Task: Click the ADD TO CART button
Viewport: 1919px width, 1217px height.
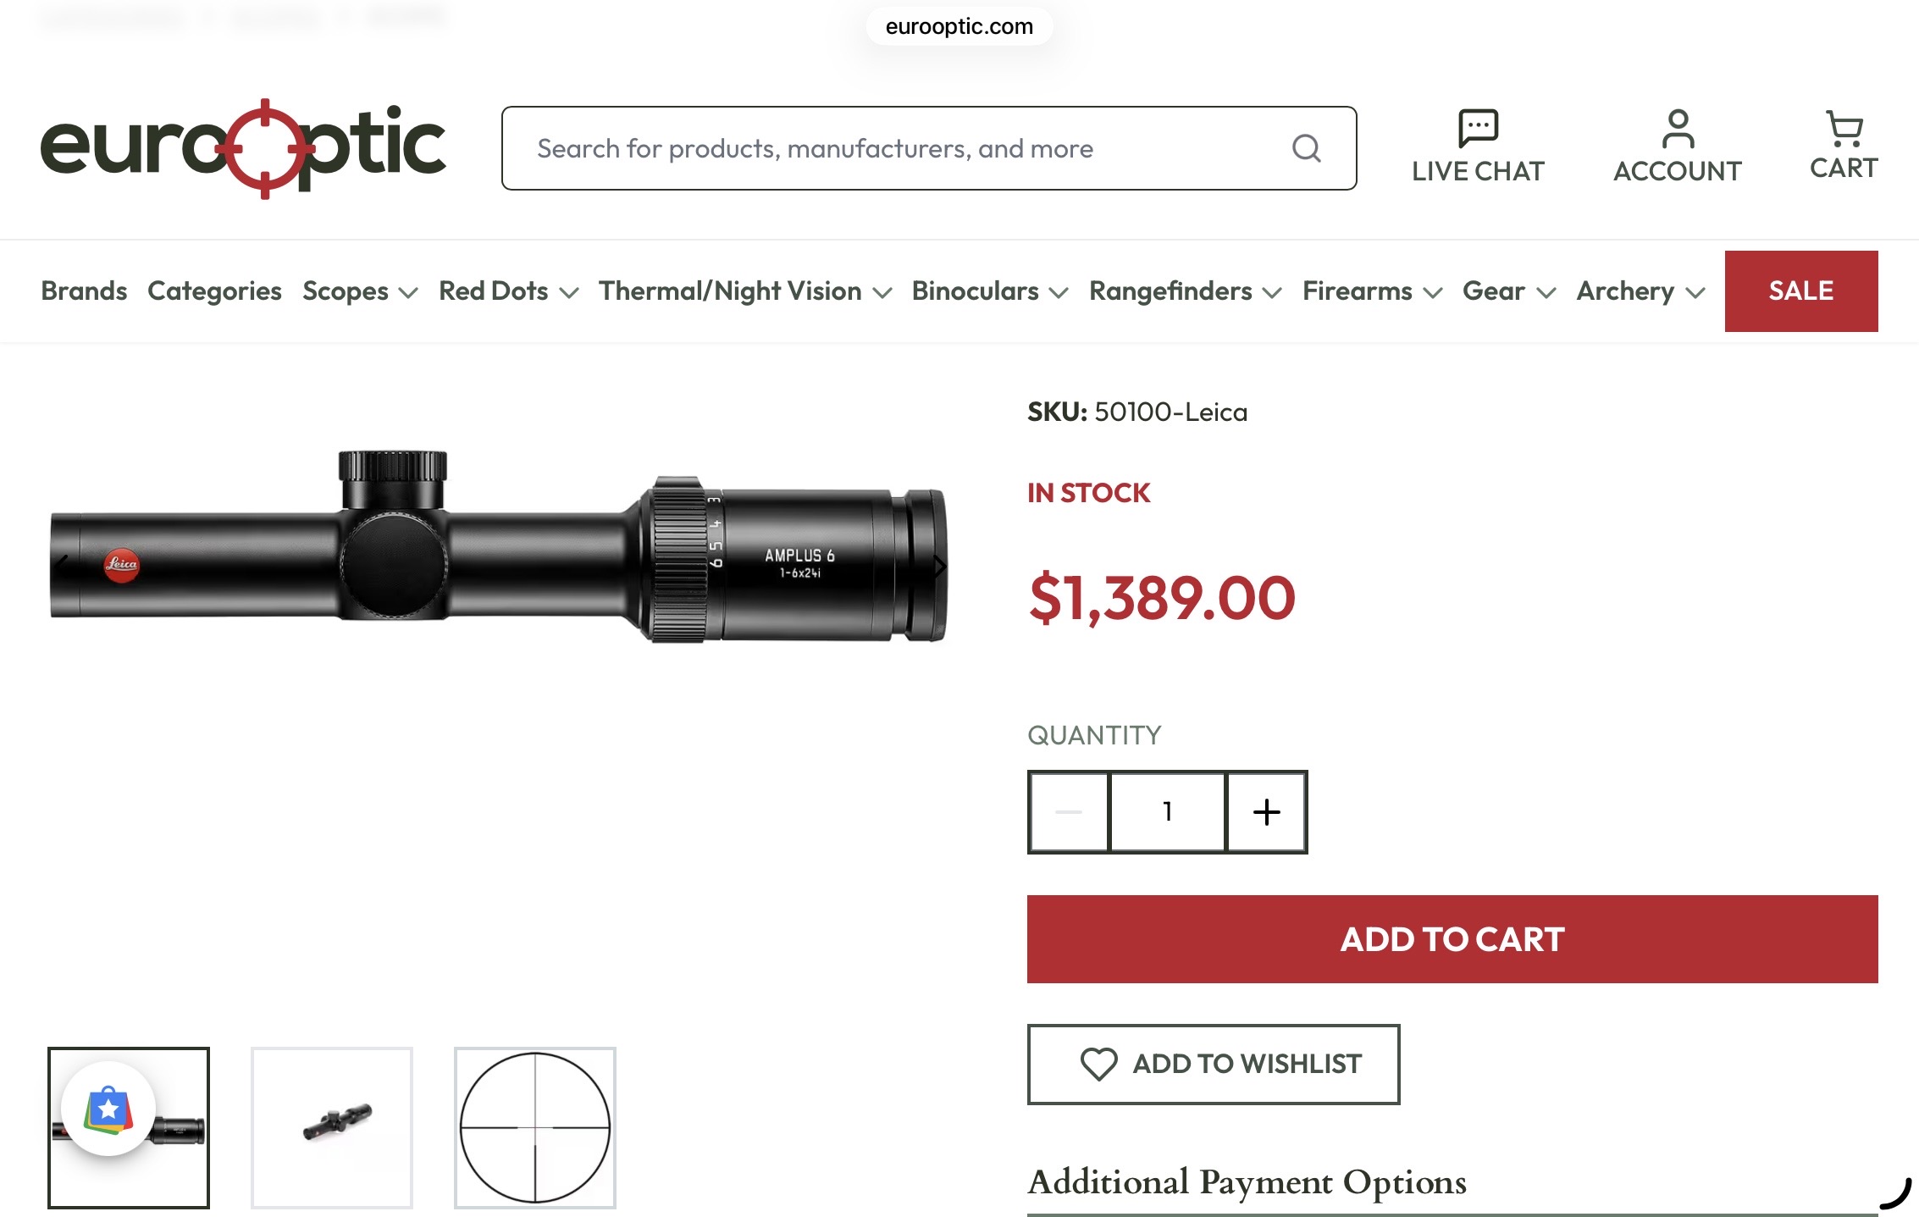Action: (1452, 939)
